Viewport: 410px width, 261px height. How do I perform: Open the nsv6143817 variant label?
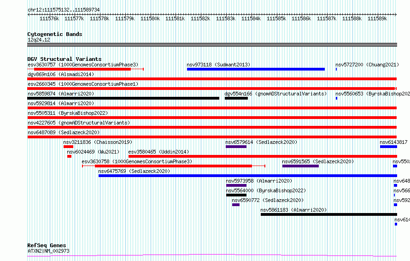coord(393,142)
